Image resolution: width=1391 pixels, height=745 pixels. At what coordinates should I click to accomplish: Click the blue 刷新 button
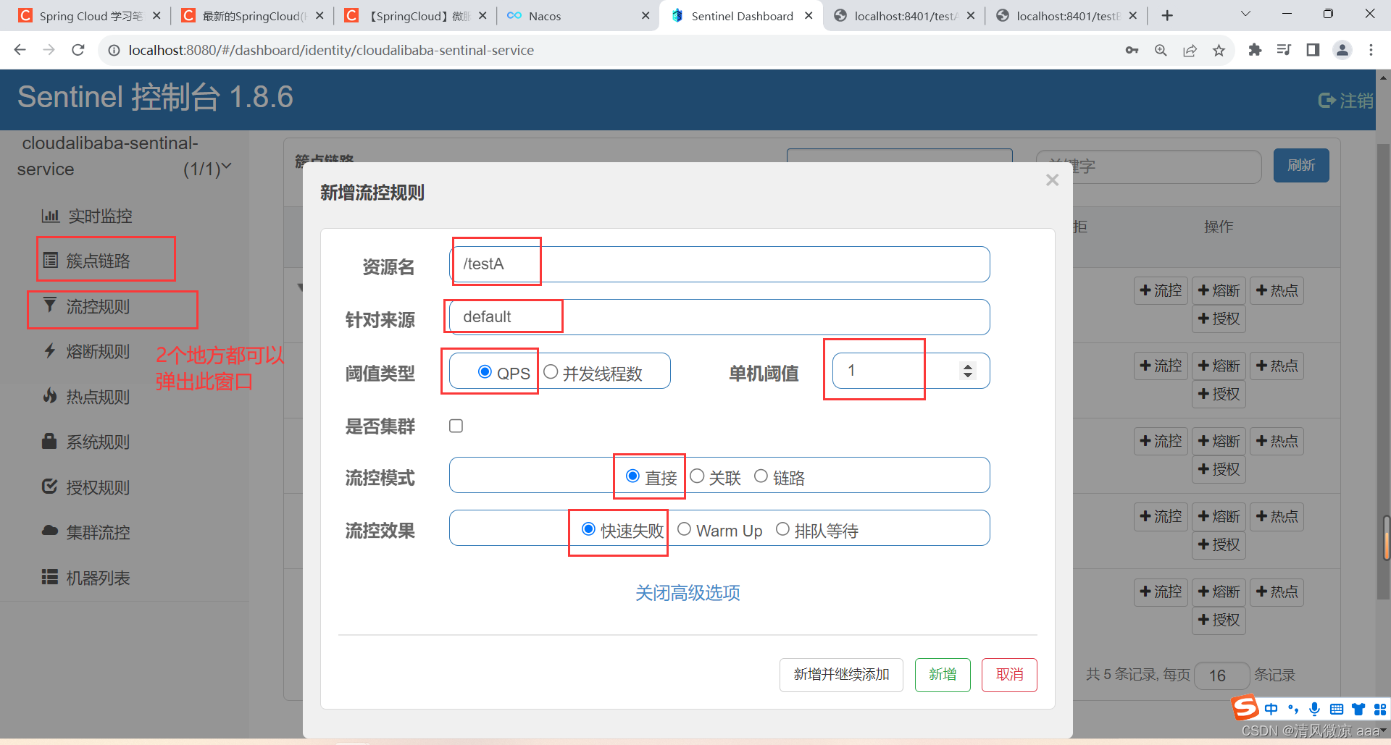(1301, 165)
